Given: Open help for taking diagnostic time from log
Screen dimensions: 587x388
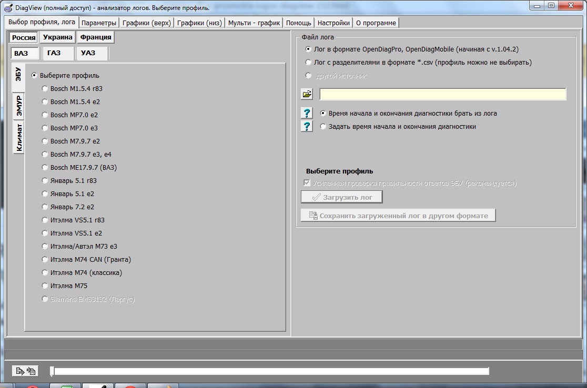Looking at the screenshot, I should click(x=307, y=113).
